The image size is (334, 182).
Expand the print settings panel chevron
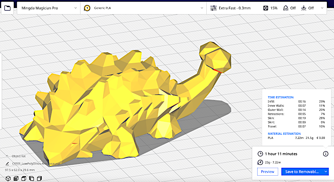pyautogui.click(x=322, y=8)
